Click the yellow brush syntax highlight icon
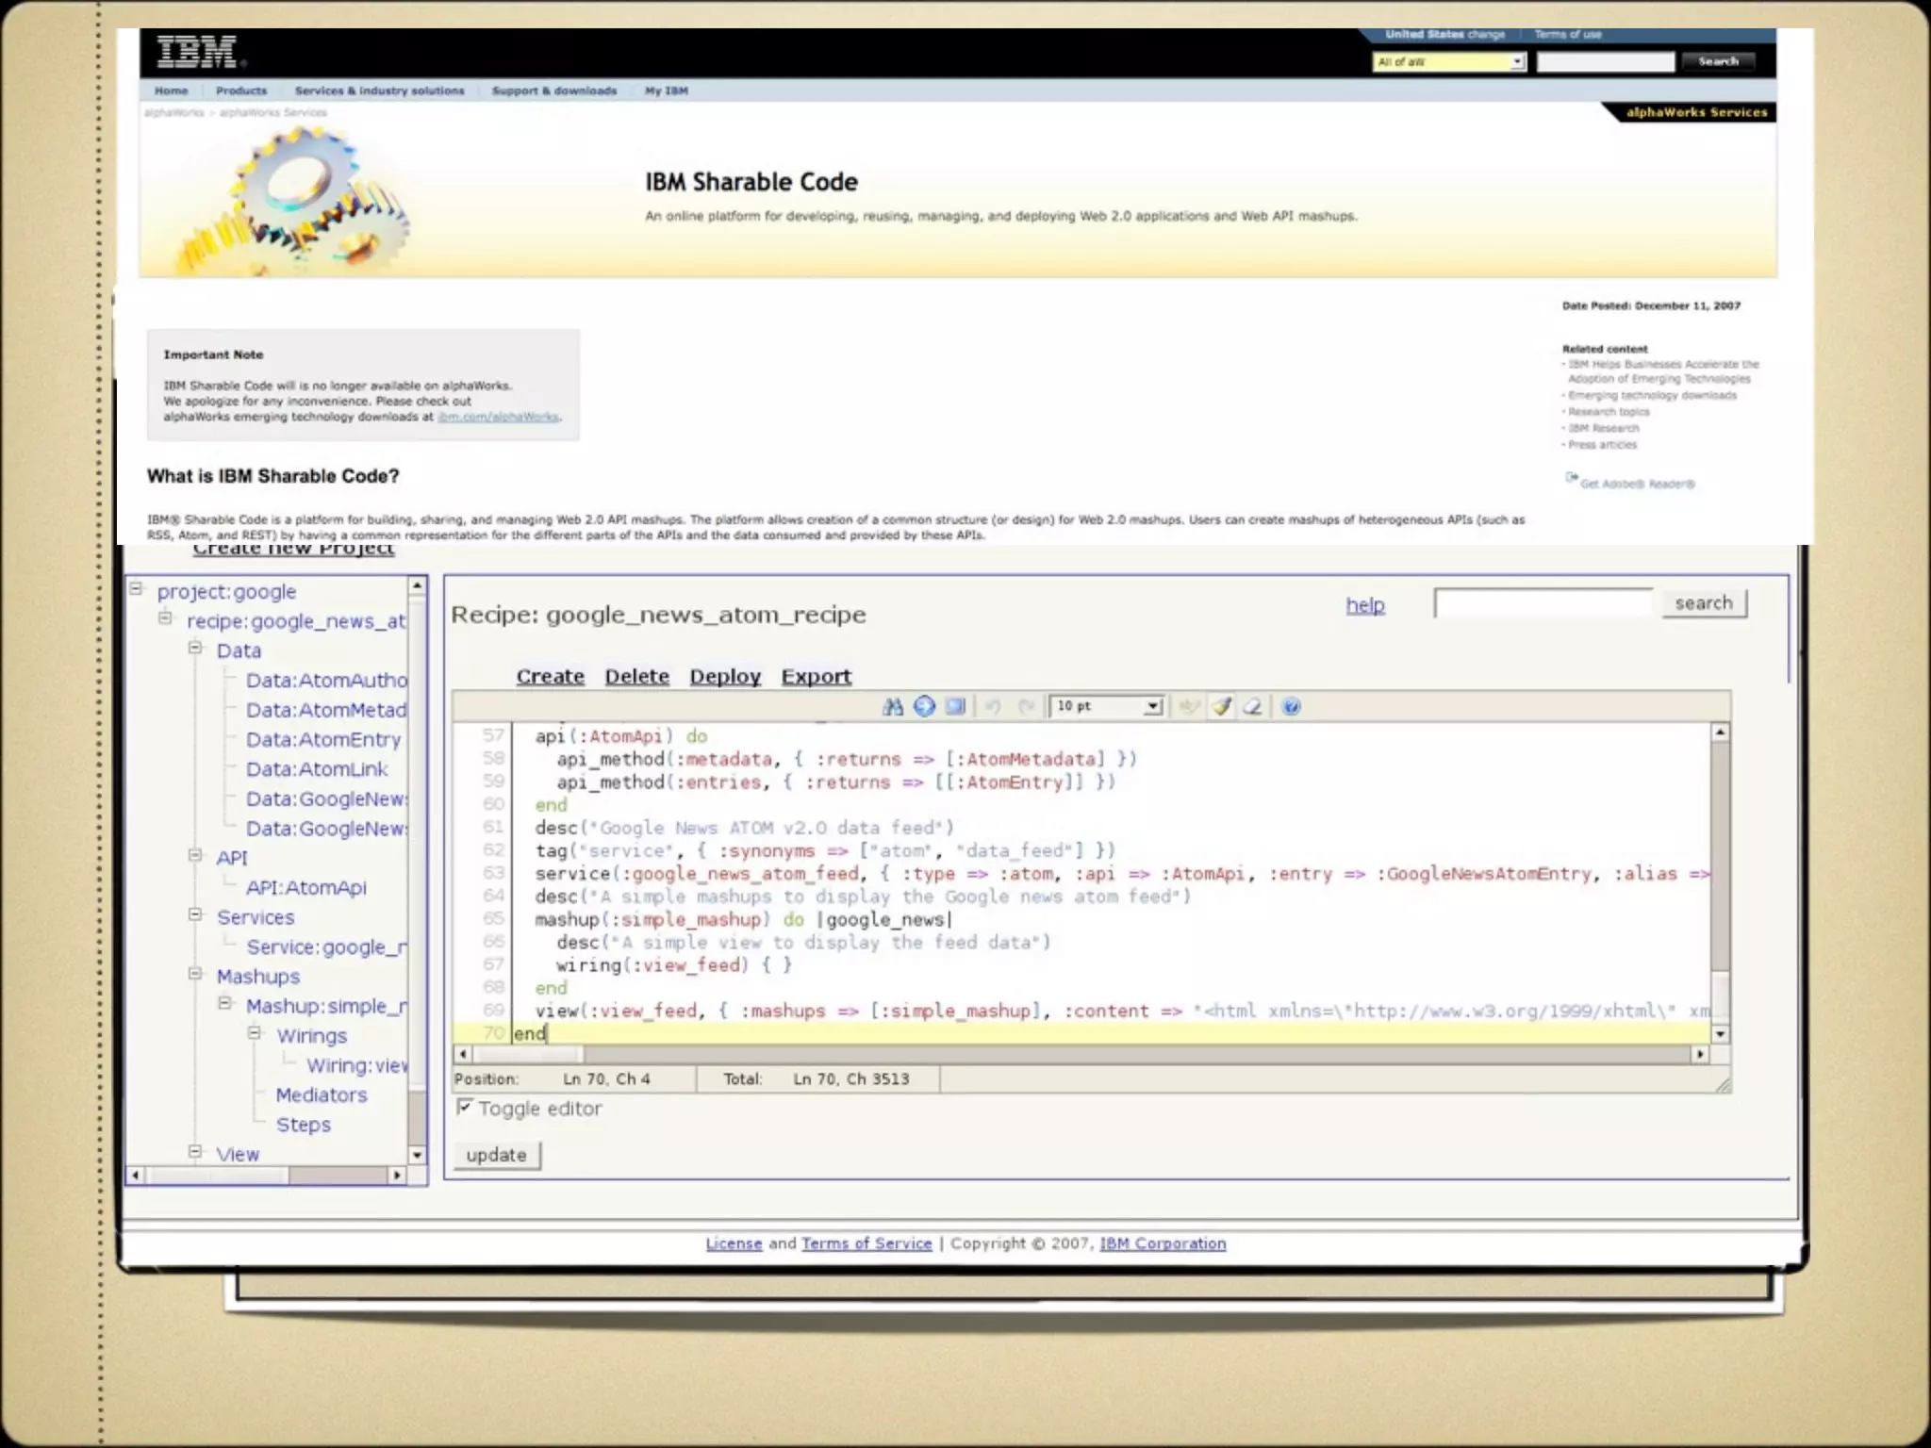The height and width of the screenshot is (1448, 1931). [1222, 706]
